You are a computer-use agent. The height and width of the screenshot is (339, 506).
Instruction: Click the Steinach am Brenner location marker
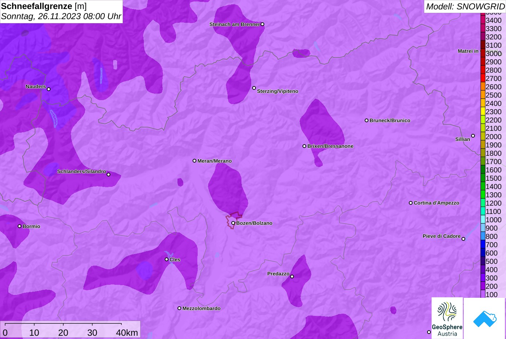tap(262, 24)
